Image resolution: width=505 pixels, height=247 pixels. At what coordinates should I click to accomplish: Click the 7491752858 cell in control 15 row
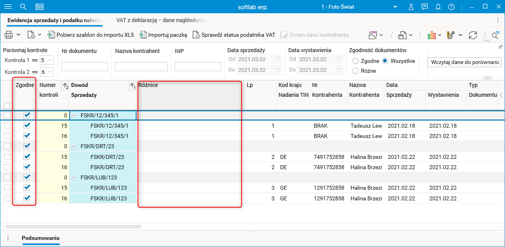(x=328, y=157)
